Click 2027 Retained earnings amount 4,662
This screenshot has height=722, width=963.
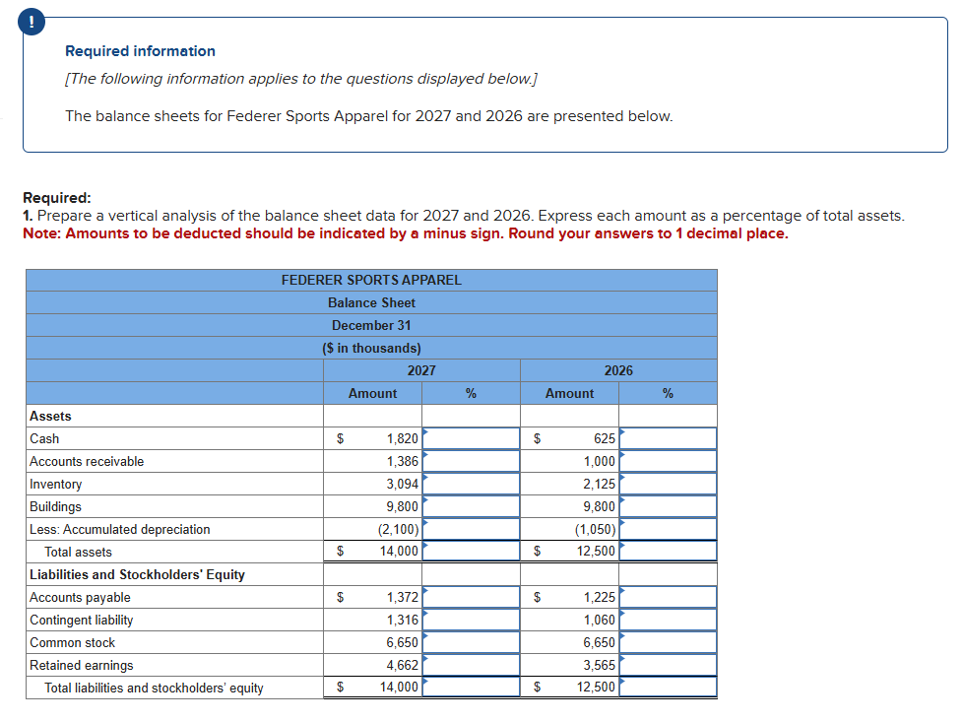(x=403, y=666)
